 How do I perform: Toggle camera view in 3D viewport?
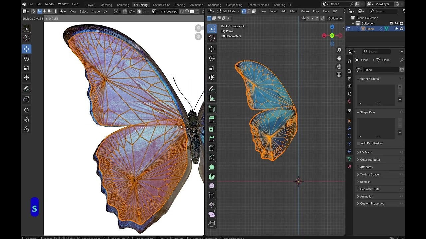339,67
